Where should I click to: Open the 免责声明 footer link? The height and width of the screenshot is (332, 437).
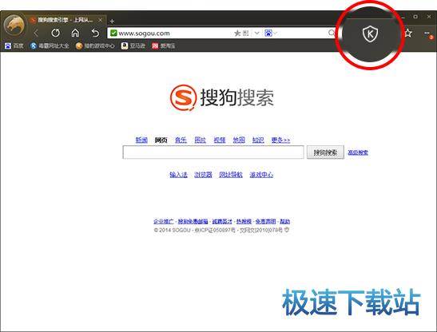tap(265, 221)
